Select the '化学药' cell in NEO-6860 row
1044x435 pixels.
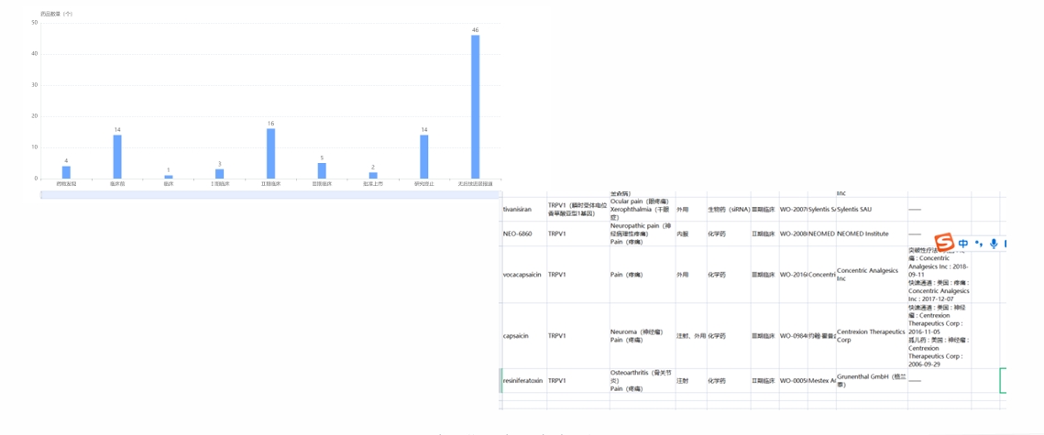click(x=729, y=234)
